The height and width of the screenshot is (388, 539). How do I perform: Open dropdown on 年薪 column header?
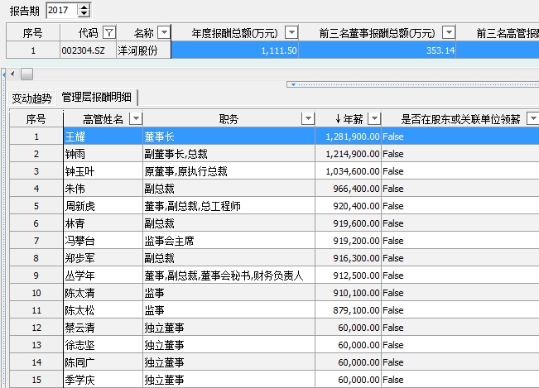pyautogui.click(x=374, y=119)
